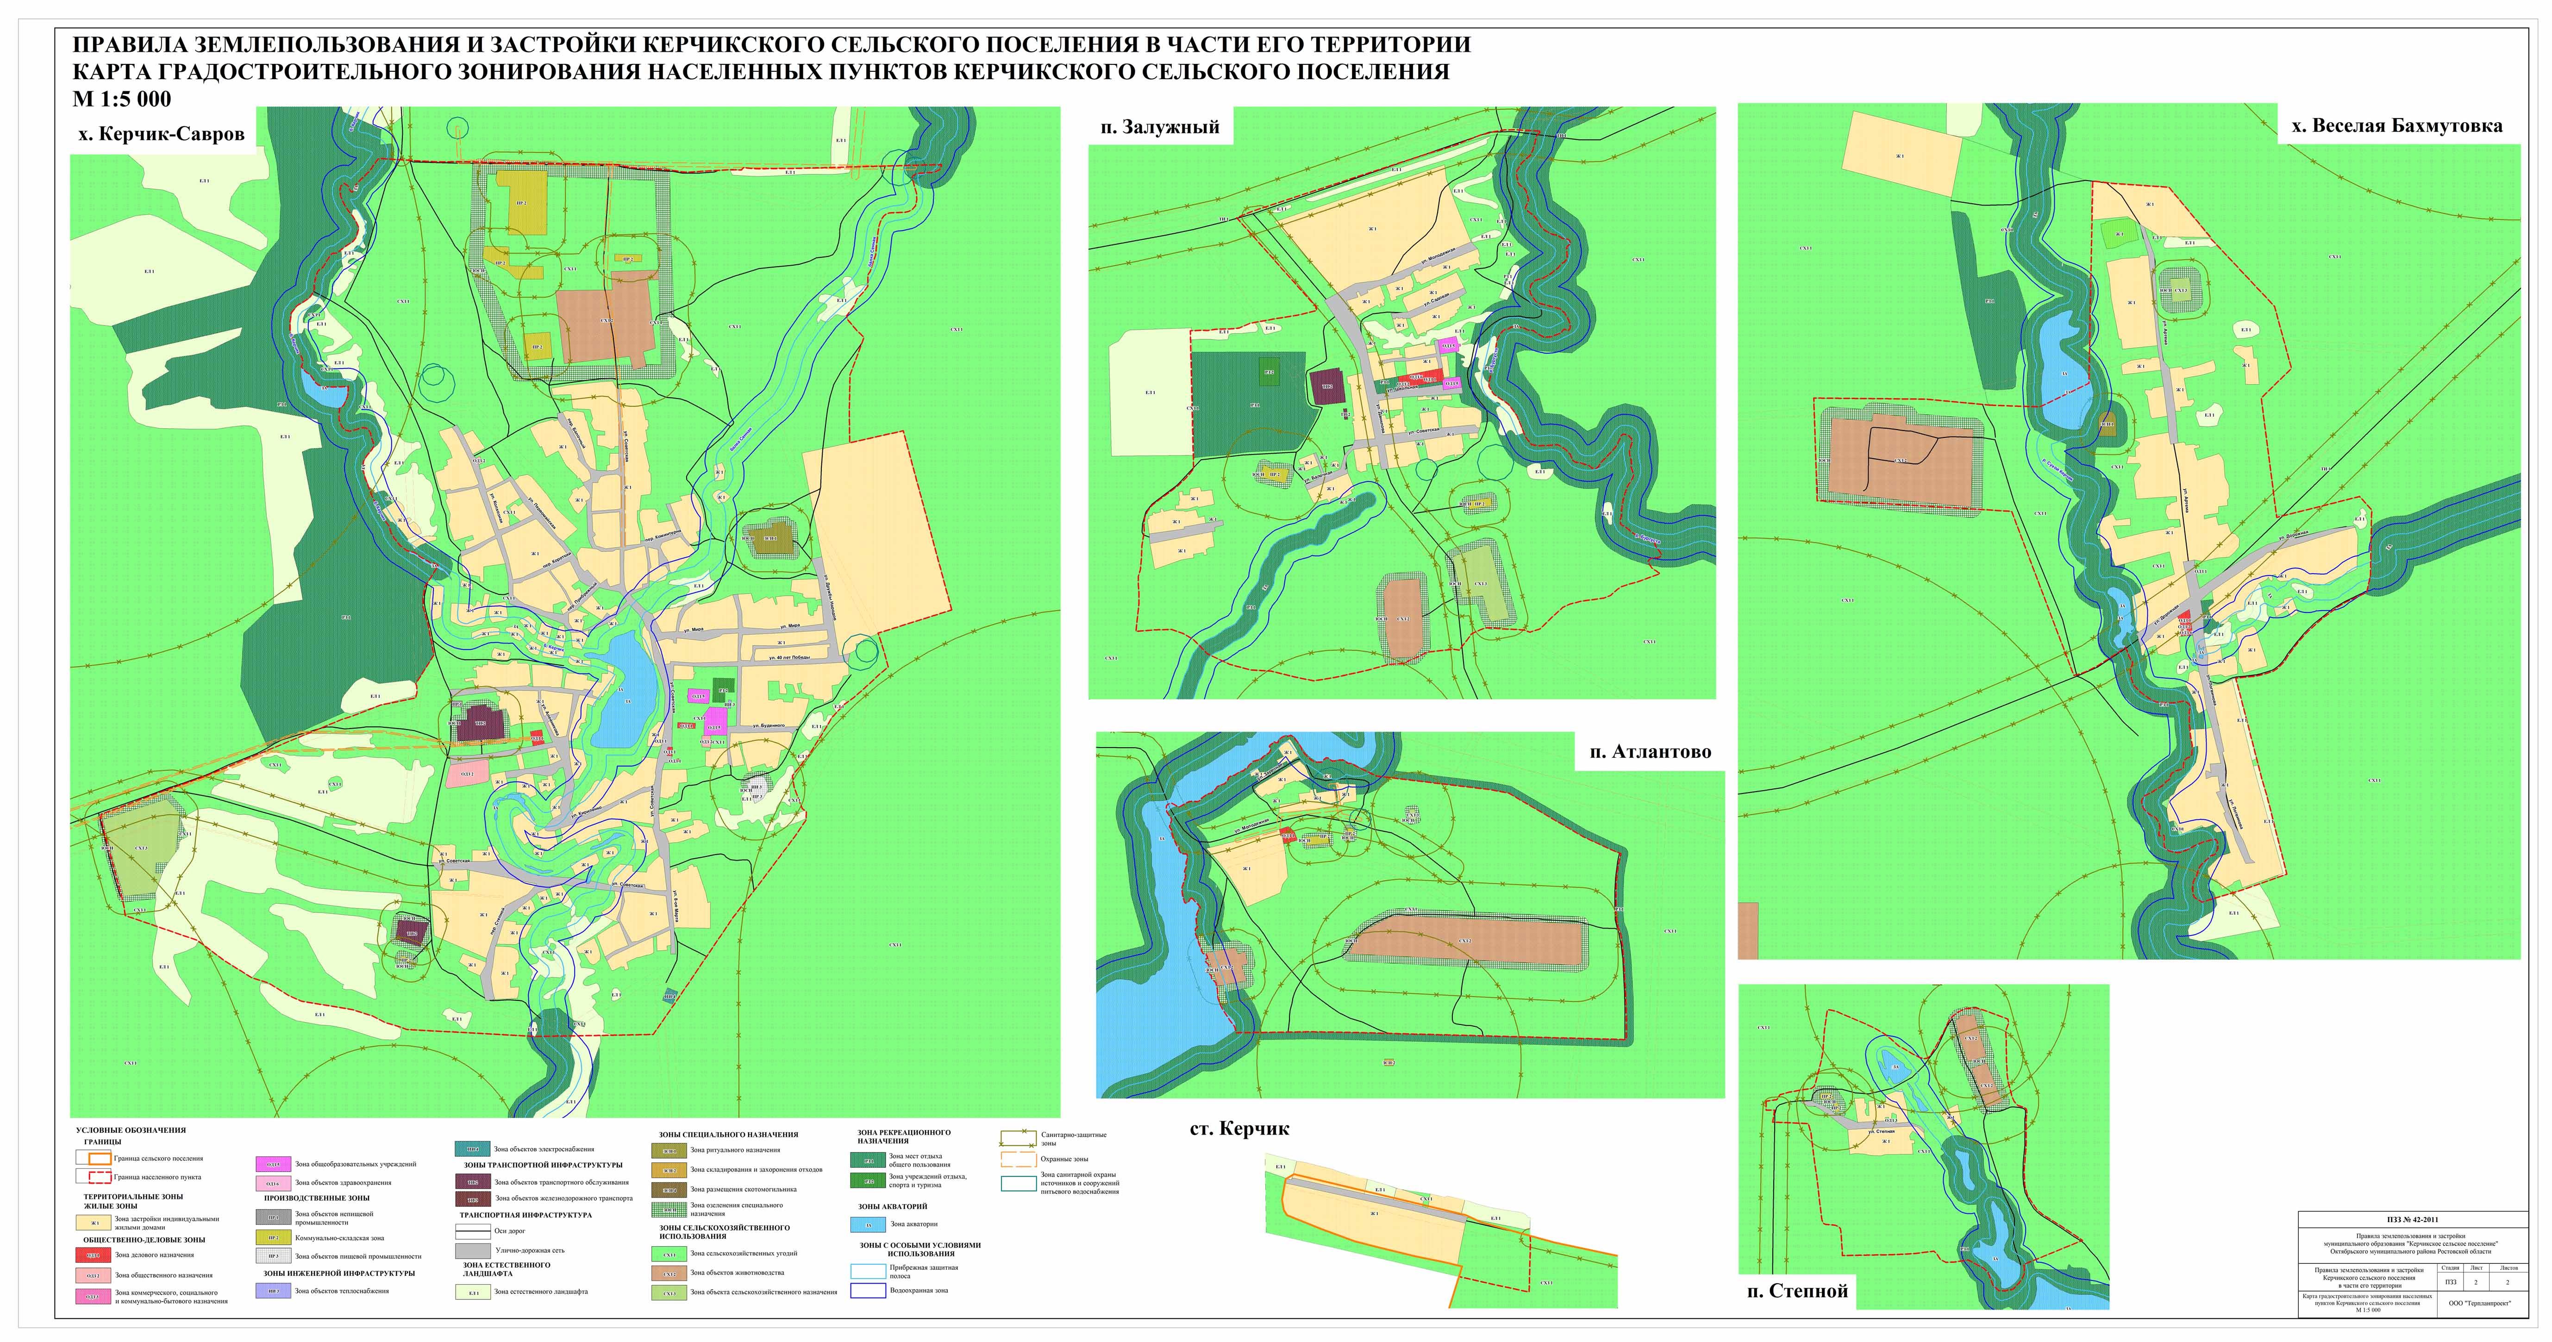Click the СХЗ 2 legend swatch
Viewport: 2552px width, 1342px height.
pos(669,1273)
